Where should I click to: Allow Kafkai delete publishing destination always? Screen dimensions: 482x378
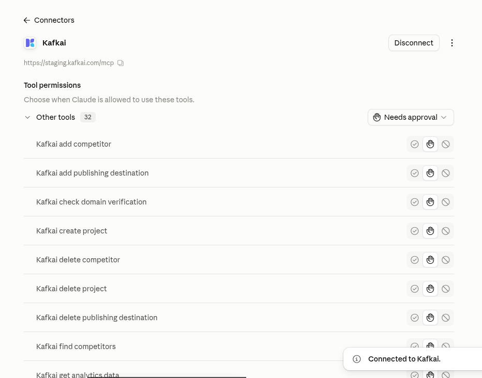[x=415, y=318]
